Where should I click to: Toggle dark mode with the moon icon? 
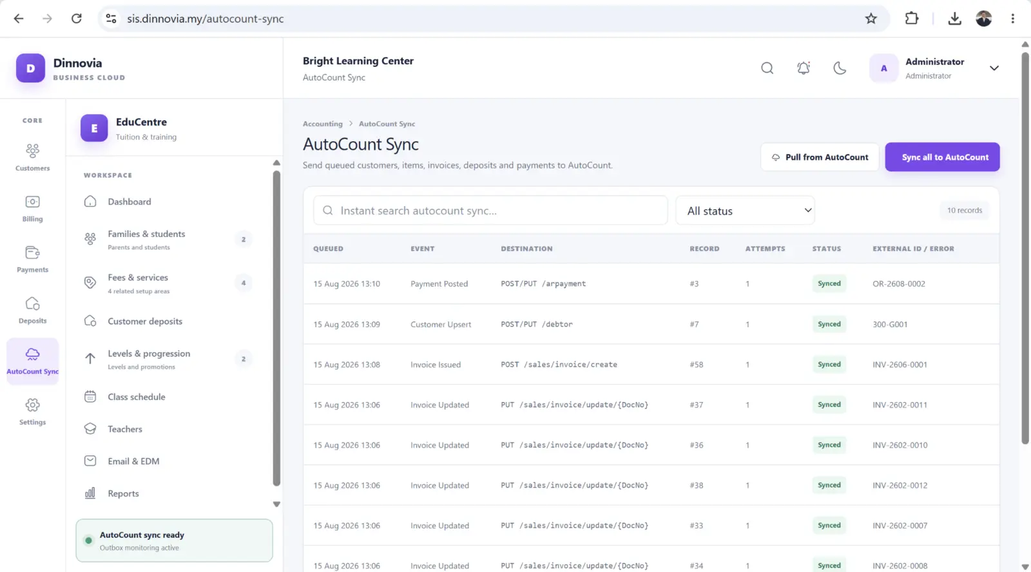pyautogui.click(x=840, y=68)
